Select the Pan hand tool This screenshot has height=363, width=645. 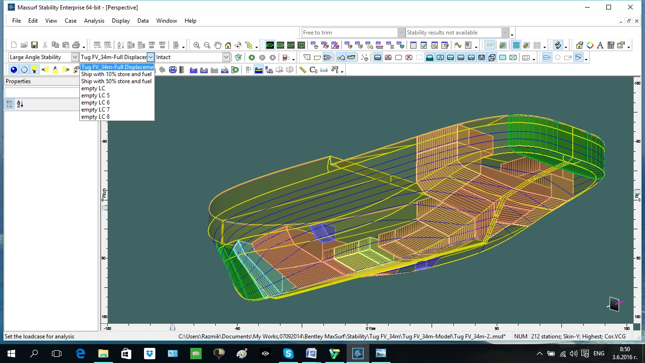pyautogui.click(x=218, y=45)
